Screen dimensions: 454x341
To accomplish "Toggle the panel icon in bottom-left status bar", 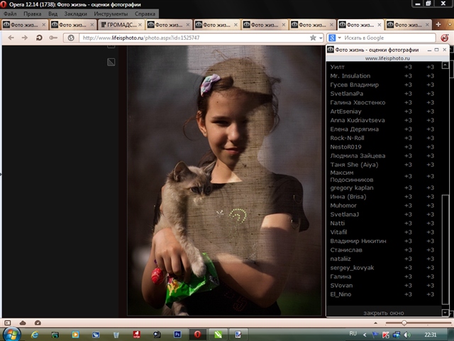I will 7,323.
